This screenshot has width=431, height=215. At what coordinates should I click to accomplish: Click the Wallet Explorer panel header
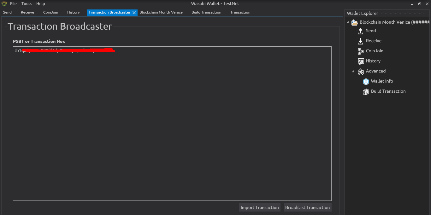[x=363, y=13]
